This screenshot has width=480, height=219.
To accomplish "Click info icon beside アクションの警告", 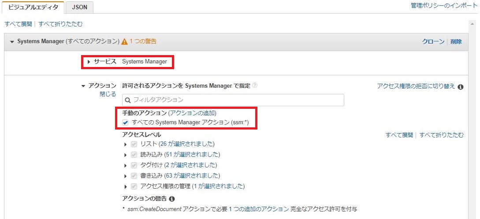I will tap(172, 199).
